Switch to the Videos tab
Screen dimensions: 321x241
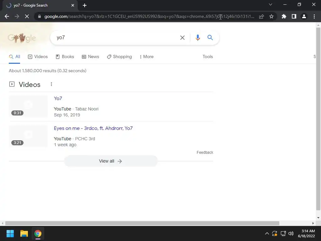(x=38, y=57)
